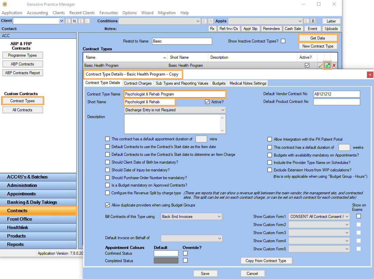This screenshot has height=279, width=374.
Task: Click the green plus copy icon for Basic Health Program
Action: 327,65
